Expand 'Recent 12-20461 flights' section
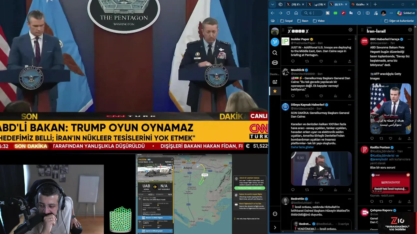 coord(155,217)
